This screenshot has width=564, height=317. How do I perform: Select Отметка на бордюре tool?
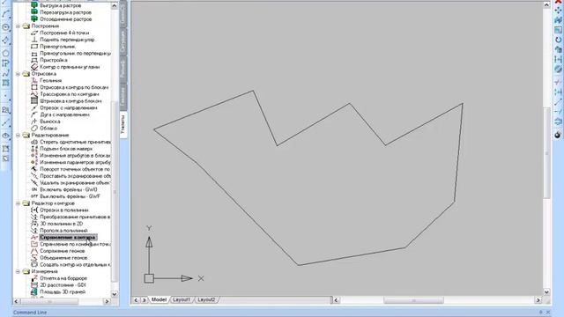(63, 278)
